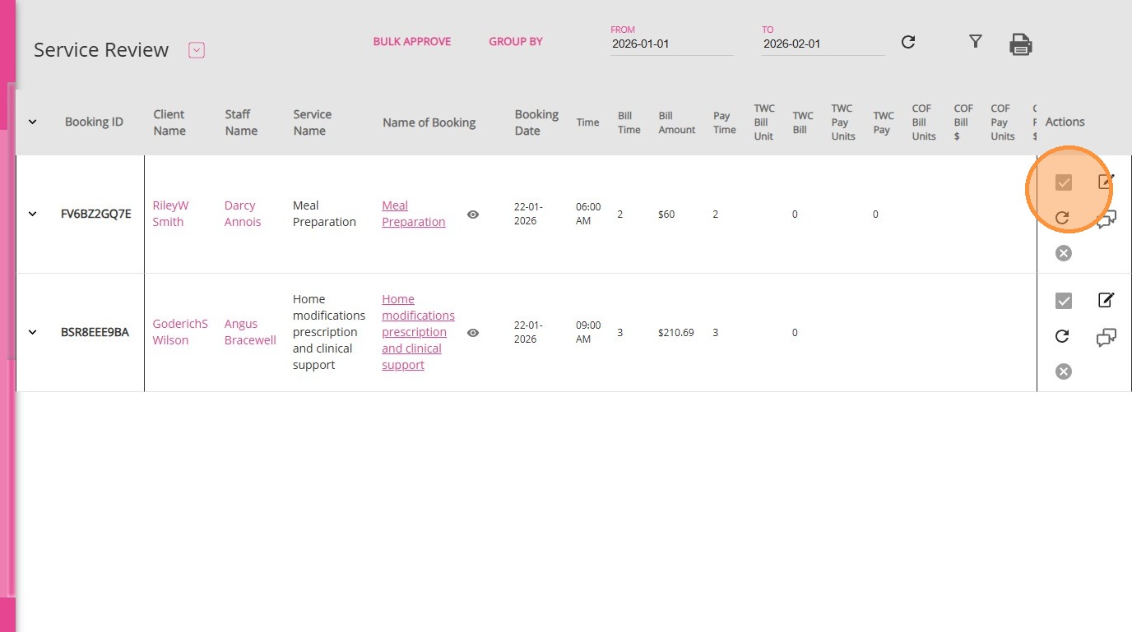The width and height of the screenshot is (1132, 632).
Task: Click the print icon in header
Action: tap(1020, 44)
